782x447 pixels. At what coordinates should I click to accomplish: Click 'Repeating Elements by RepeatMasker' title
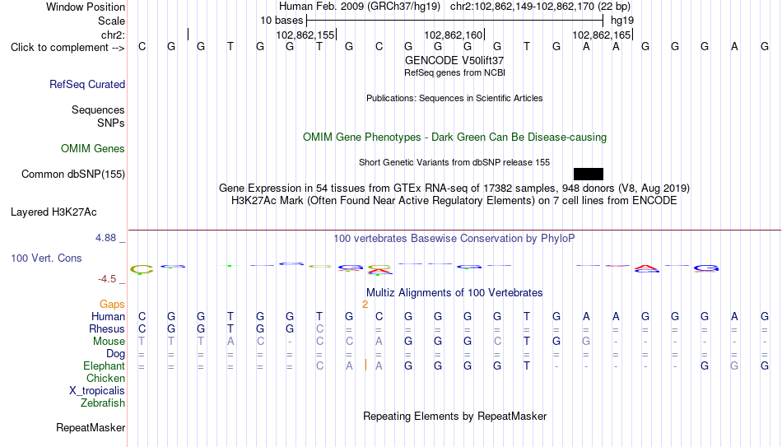click(455, 416)
